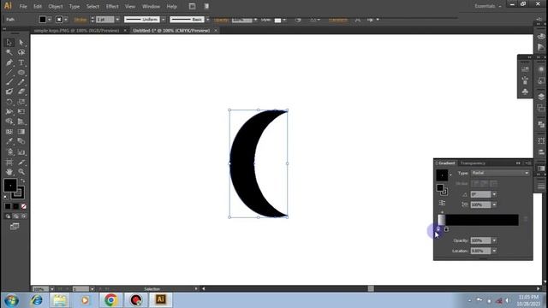Pick the Perspective Grid tool
The height and width of the screenshot is (308, 548).
click(21, 121)
